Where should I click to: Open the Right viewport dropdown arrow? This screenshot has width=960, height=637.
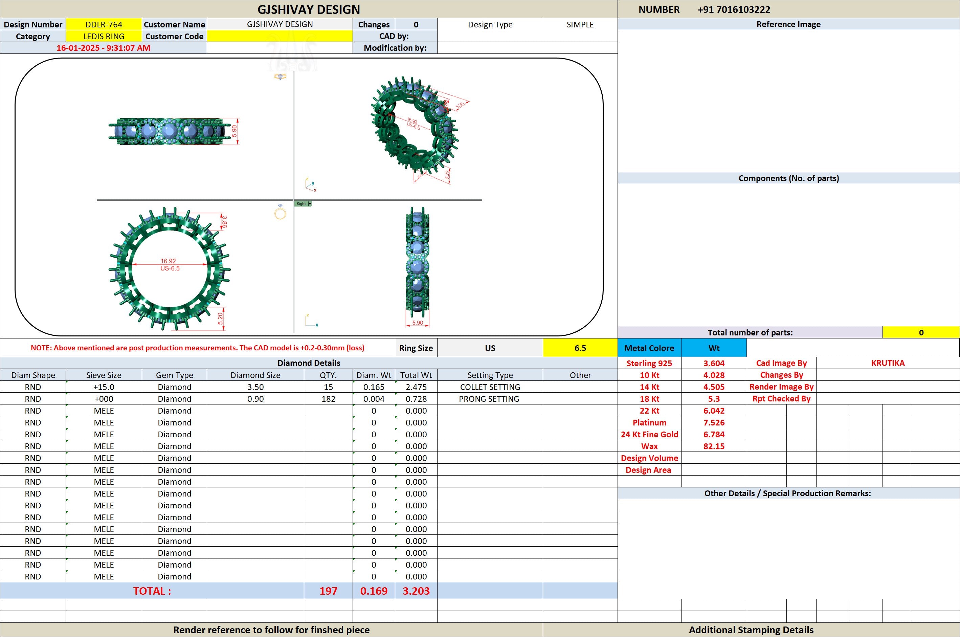click(x=309, y=203)
